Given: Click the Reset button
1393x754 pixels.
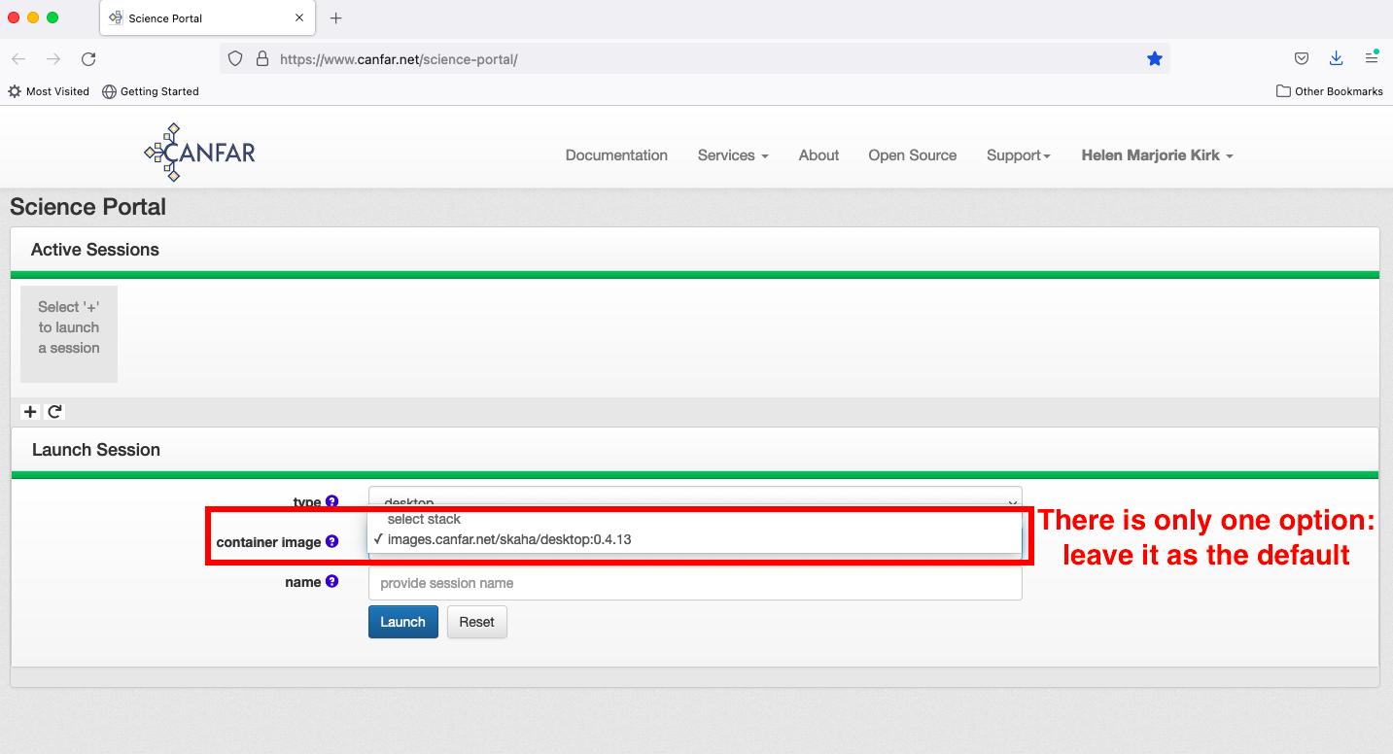Looking at the screenshot, I should click(477, 622).
